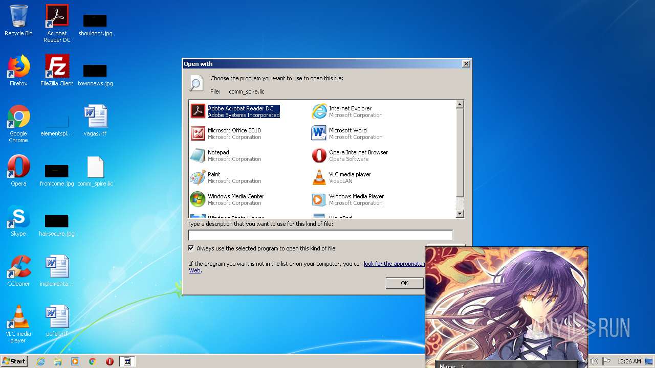Select the VLC media player desktop shortcut
This screenshot has height=368, width=655.
18,324
